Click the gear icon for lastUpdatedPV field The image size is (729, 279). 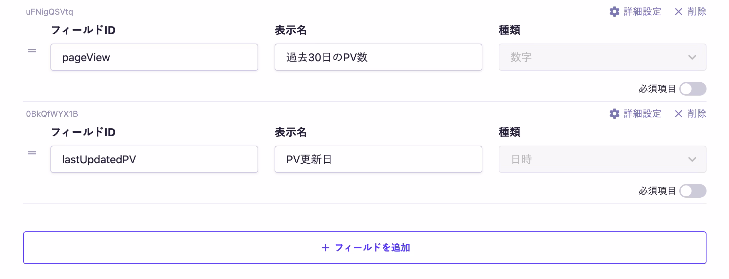614,114
